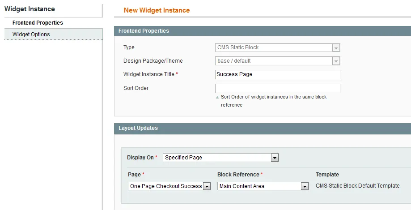Click the Layout Updates section header bar
The width and height of the screenshot is (411, 210).
[262, 128]
